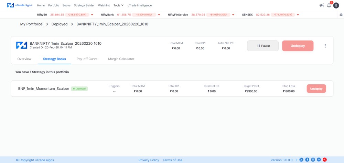
Task: Go to Home in navigation
Action: click(41, 5)
